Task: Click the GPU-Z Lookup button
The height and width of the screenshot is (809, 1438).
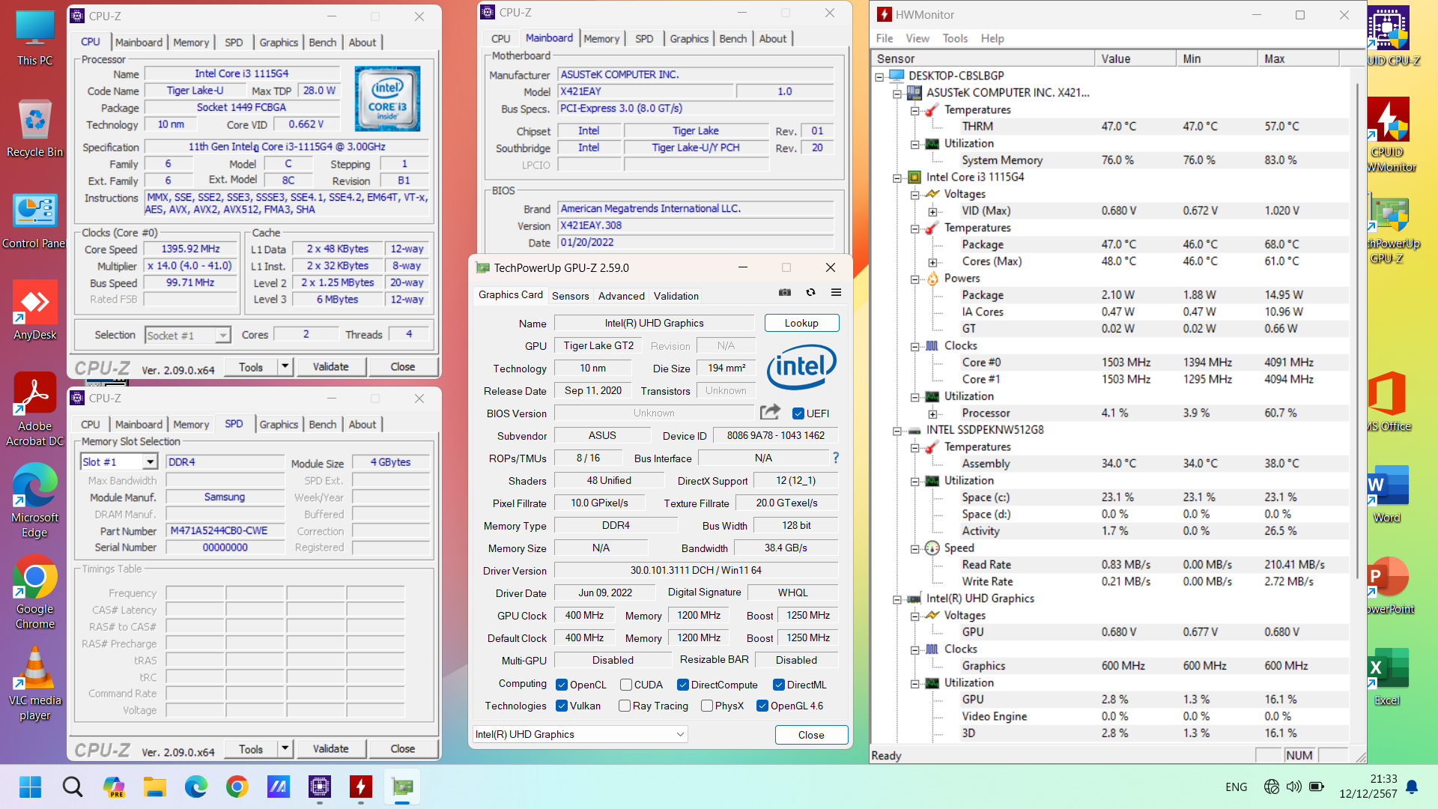Action: pos(801,323)
